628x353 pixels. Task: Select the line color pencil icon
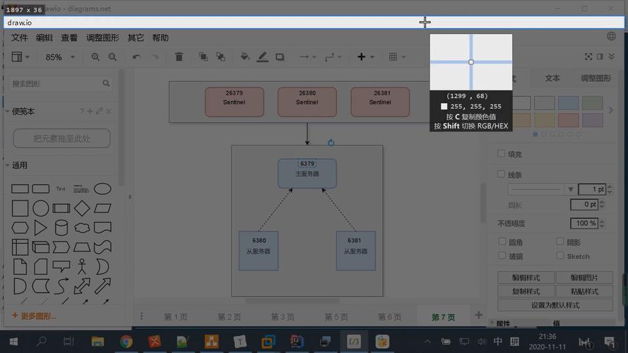(x=262, y=56)
